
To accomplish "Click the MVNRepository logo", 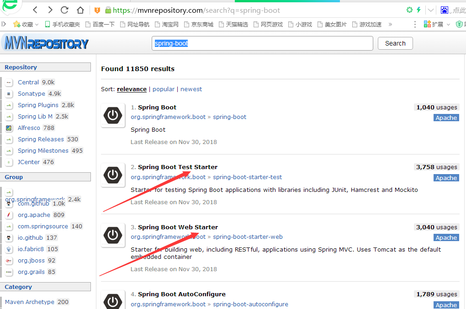I will [46, 43].
